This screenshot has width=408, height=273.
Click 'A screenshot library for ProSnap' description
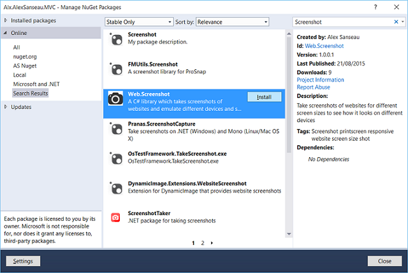(x=167, y=71)
